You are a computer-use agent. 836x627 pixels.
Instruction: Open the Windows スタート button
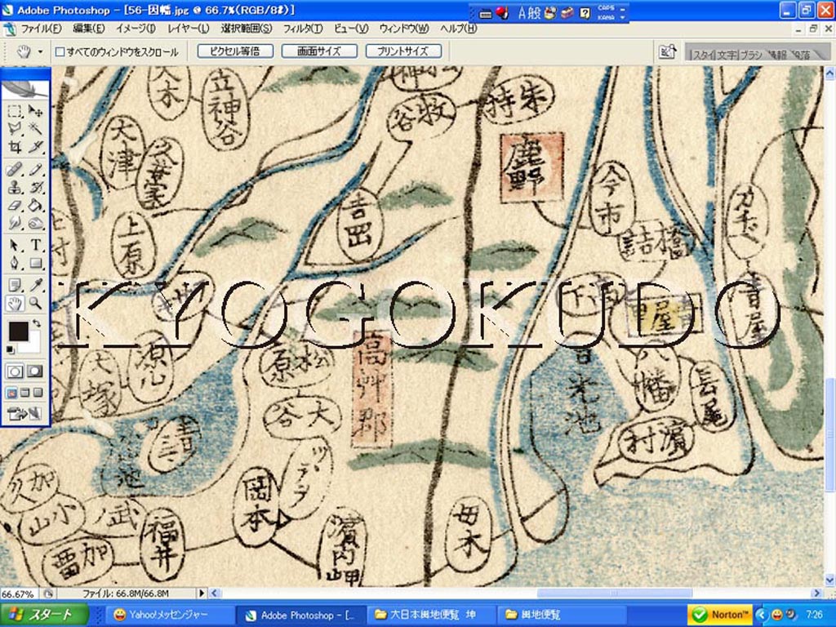click(x=44, y=615)
